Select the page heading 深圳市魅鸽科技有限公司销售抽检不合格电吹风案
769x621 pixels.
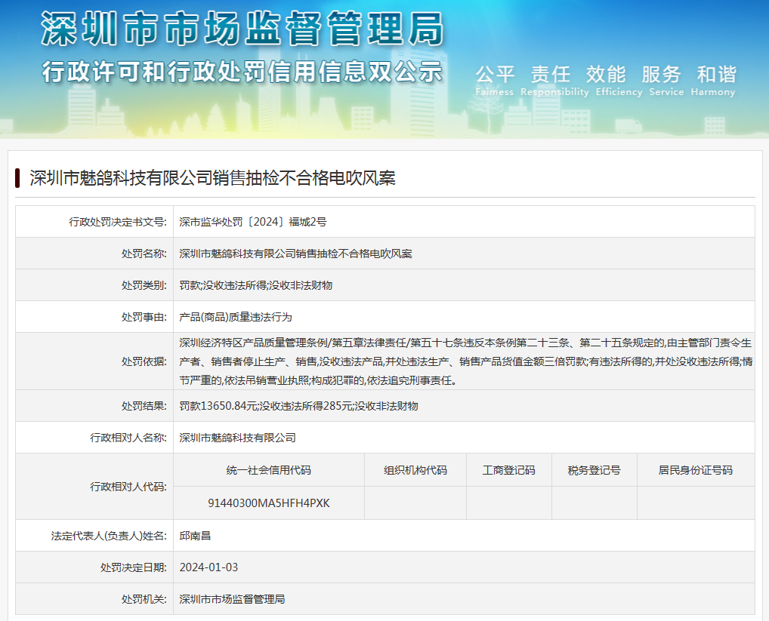click(212, 178)
